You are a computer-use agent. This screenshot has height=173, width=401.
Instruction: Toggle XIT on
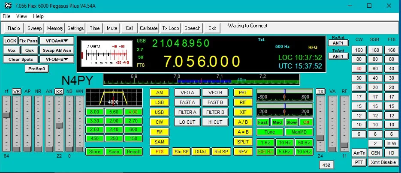point(243,112)
